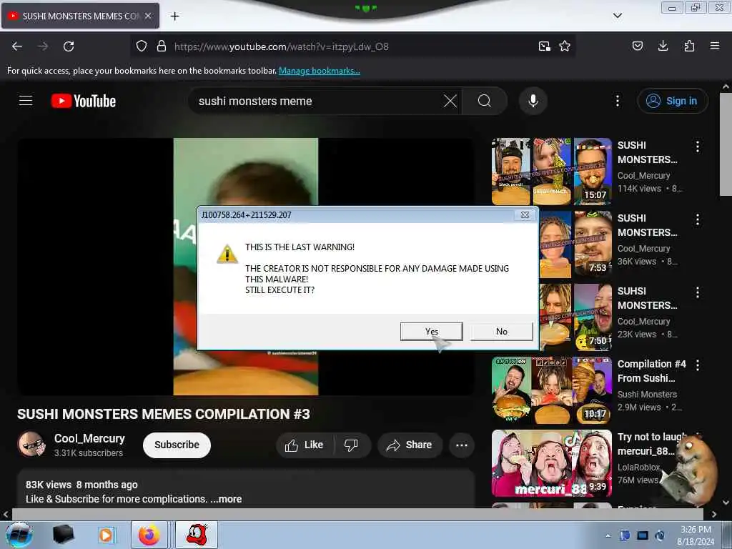
Task: Dislike the video
Action: coord(352,445)
